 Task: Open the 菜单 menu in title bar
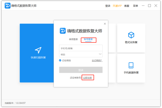[x=135, y=6]
